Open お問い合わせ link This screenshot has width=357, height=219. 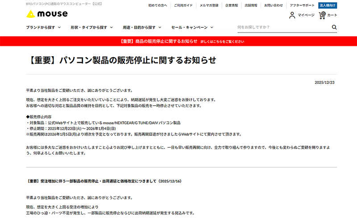pyautogui.click(x=274, y=5)
